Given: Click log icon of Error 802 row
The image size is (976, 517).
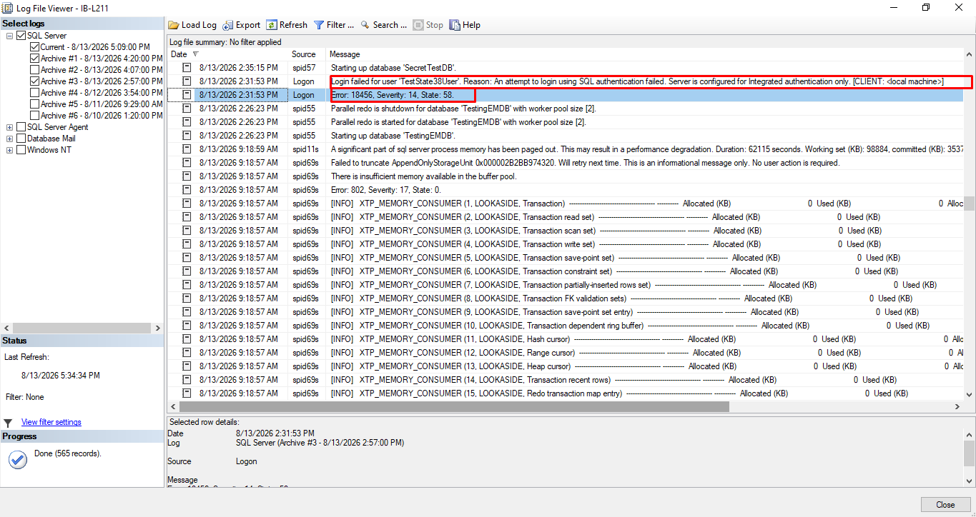Looking at the screenshot, I should (x=187, y=190).
